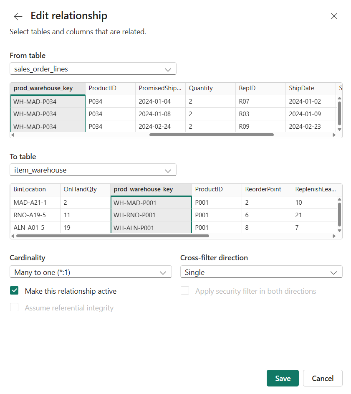Click From table horizontal scrollbar thumb
351x394 pixels.
[x=212, y=135]
